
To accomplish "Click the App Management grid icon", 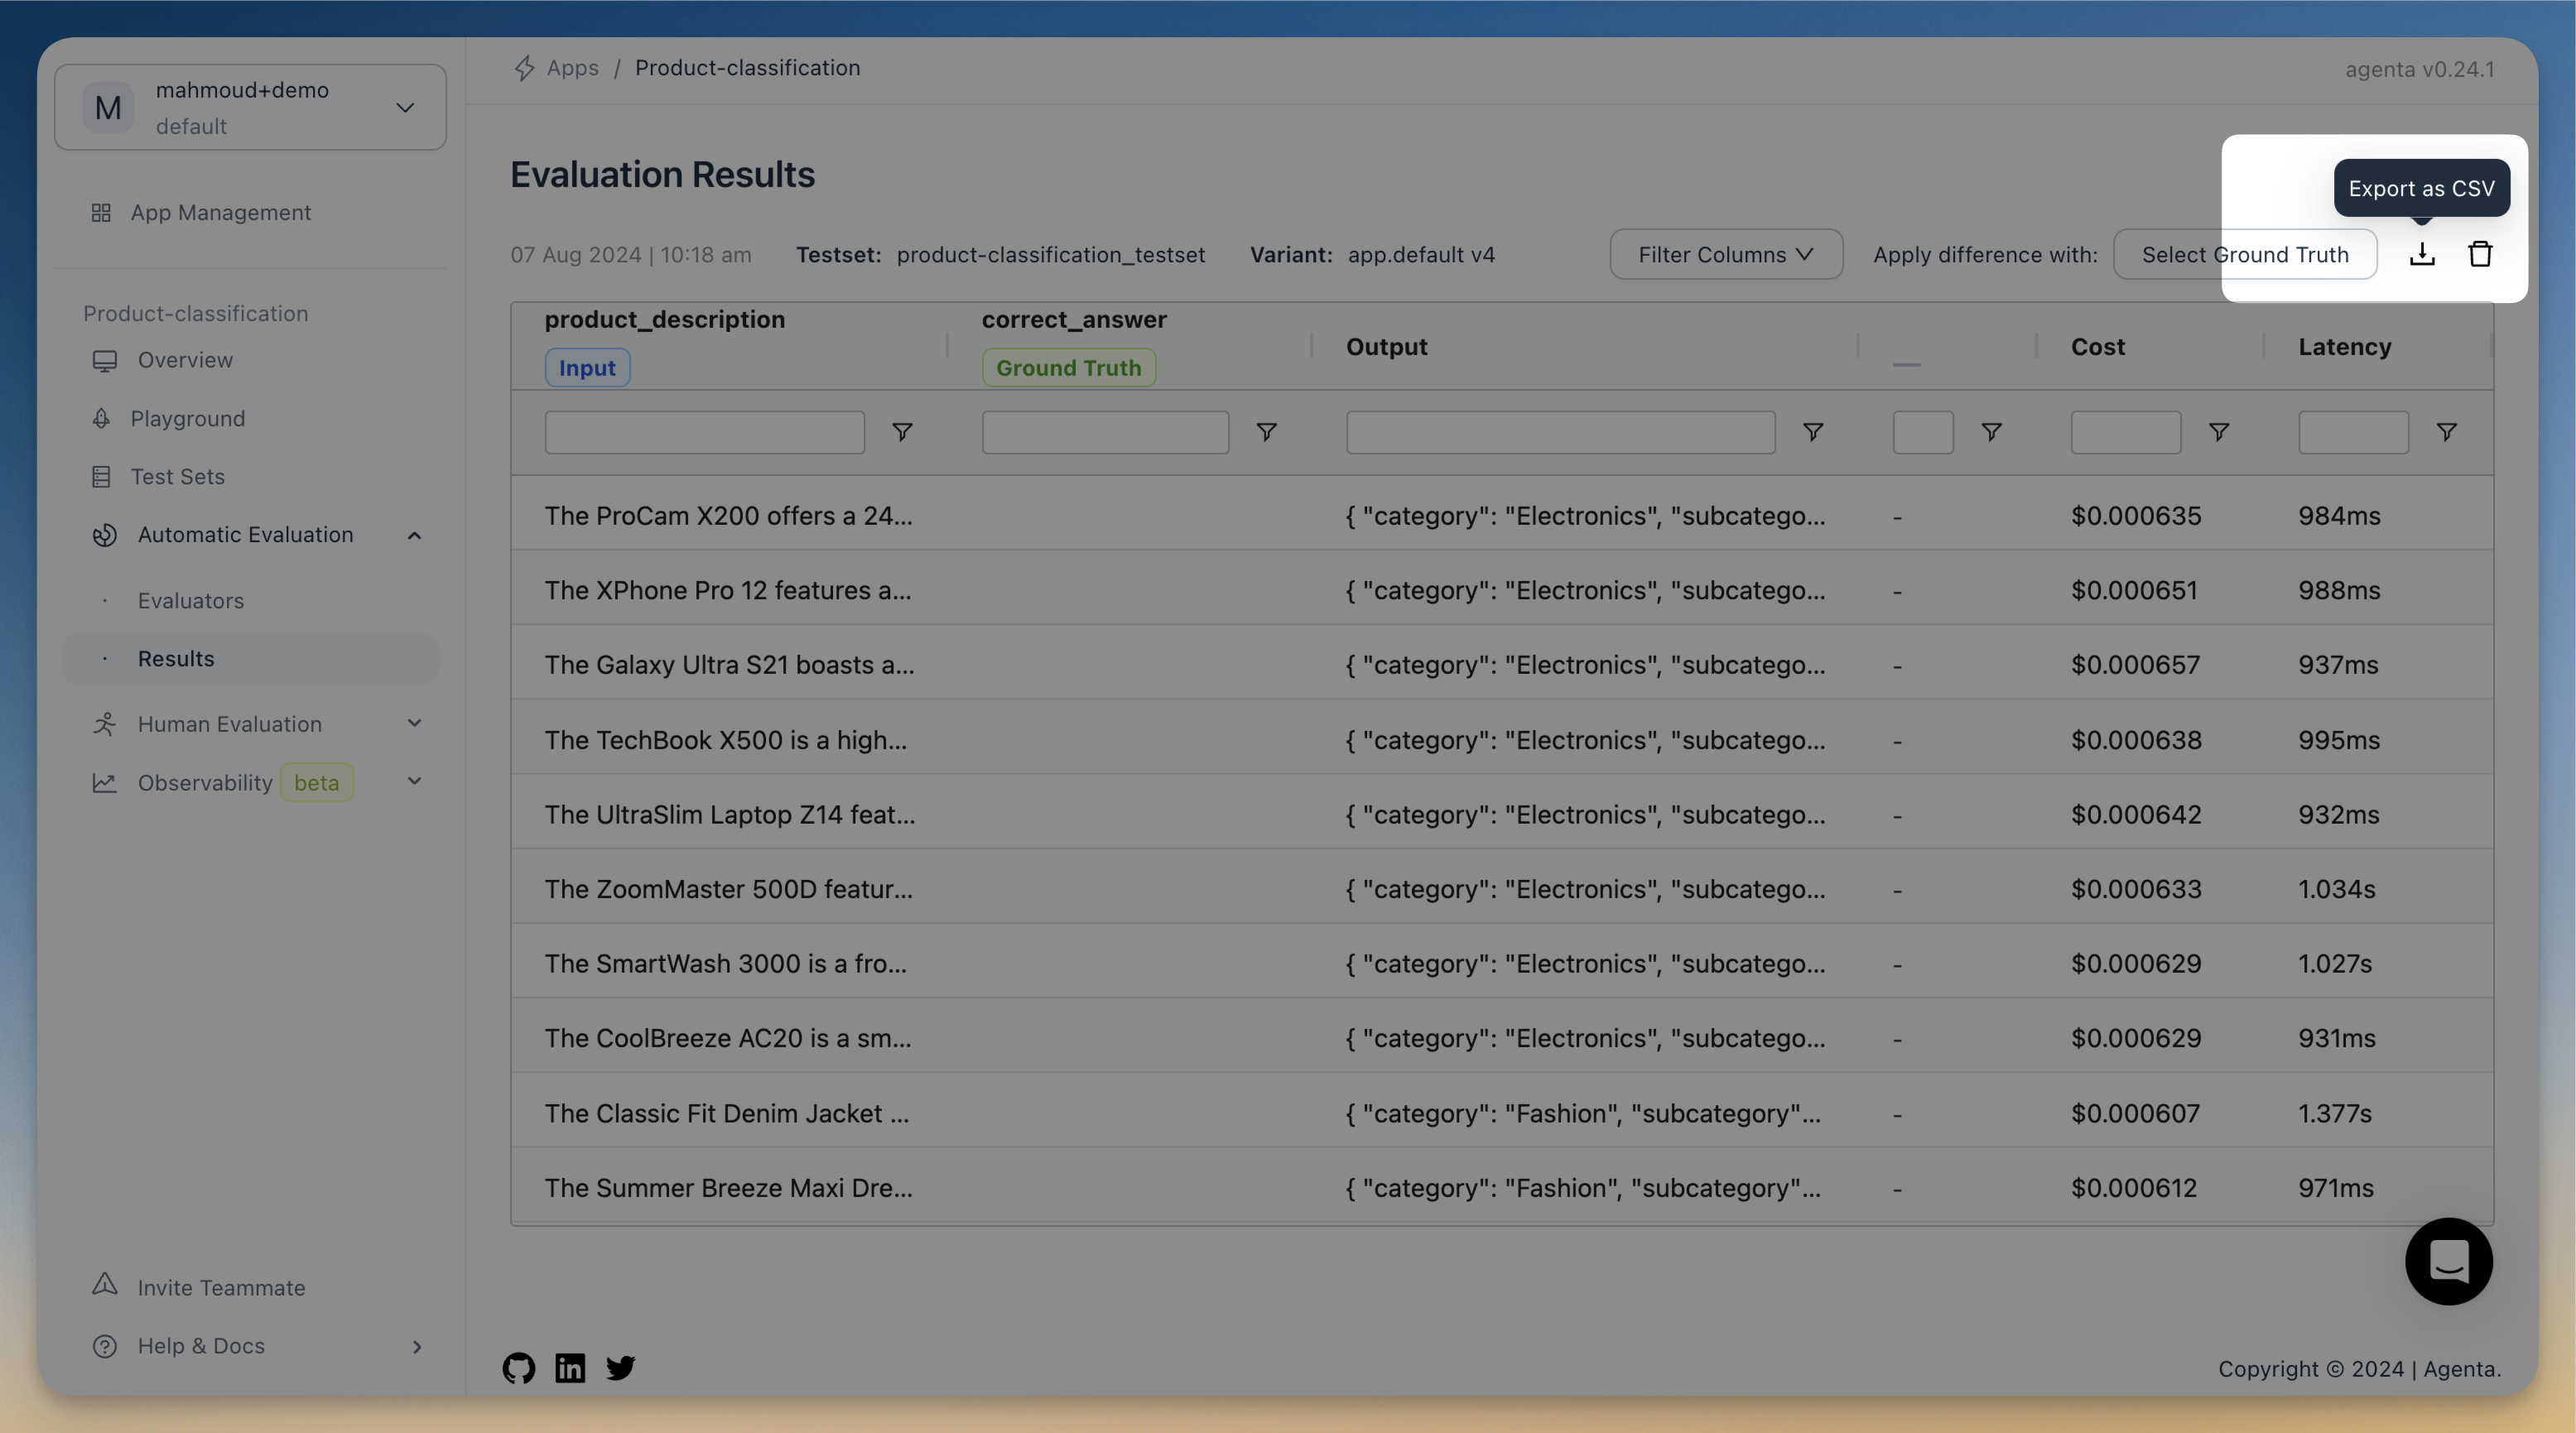I will [x=101, y=213].
